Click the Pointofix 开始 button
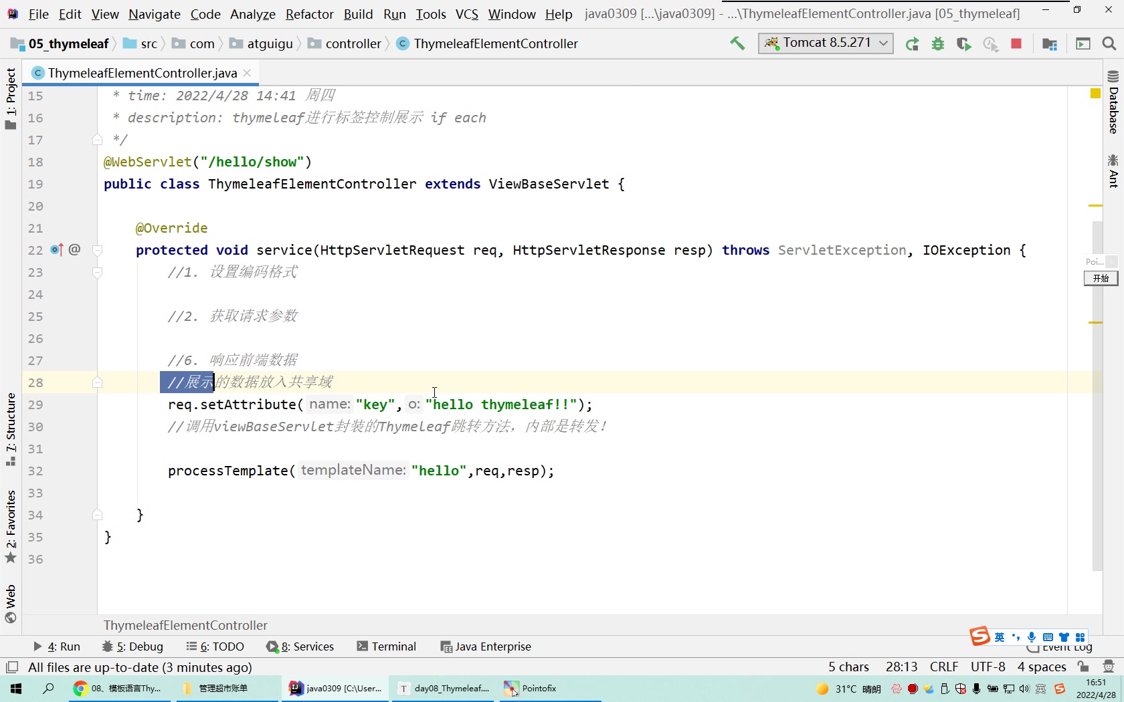 (x=1101, y=278)
